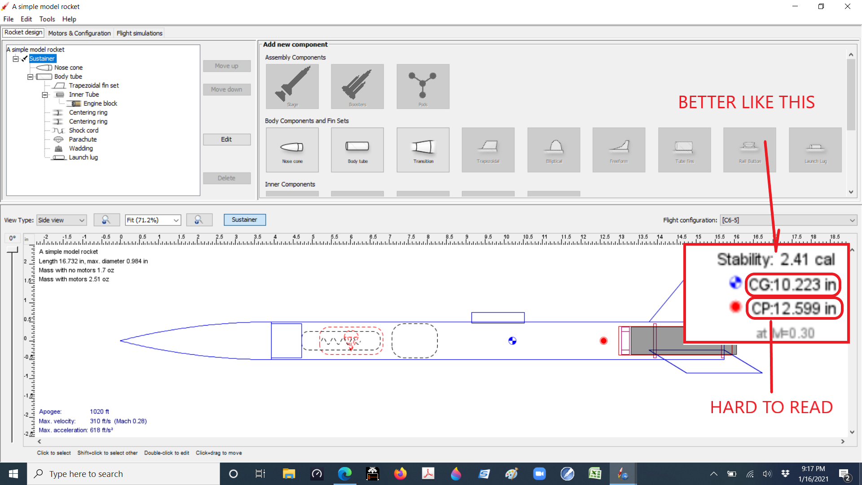Add a Freeform fin set
Image resolution: width=862 pixels, height=485 pixels.
tap(619, 150)
